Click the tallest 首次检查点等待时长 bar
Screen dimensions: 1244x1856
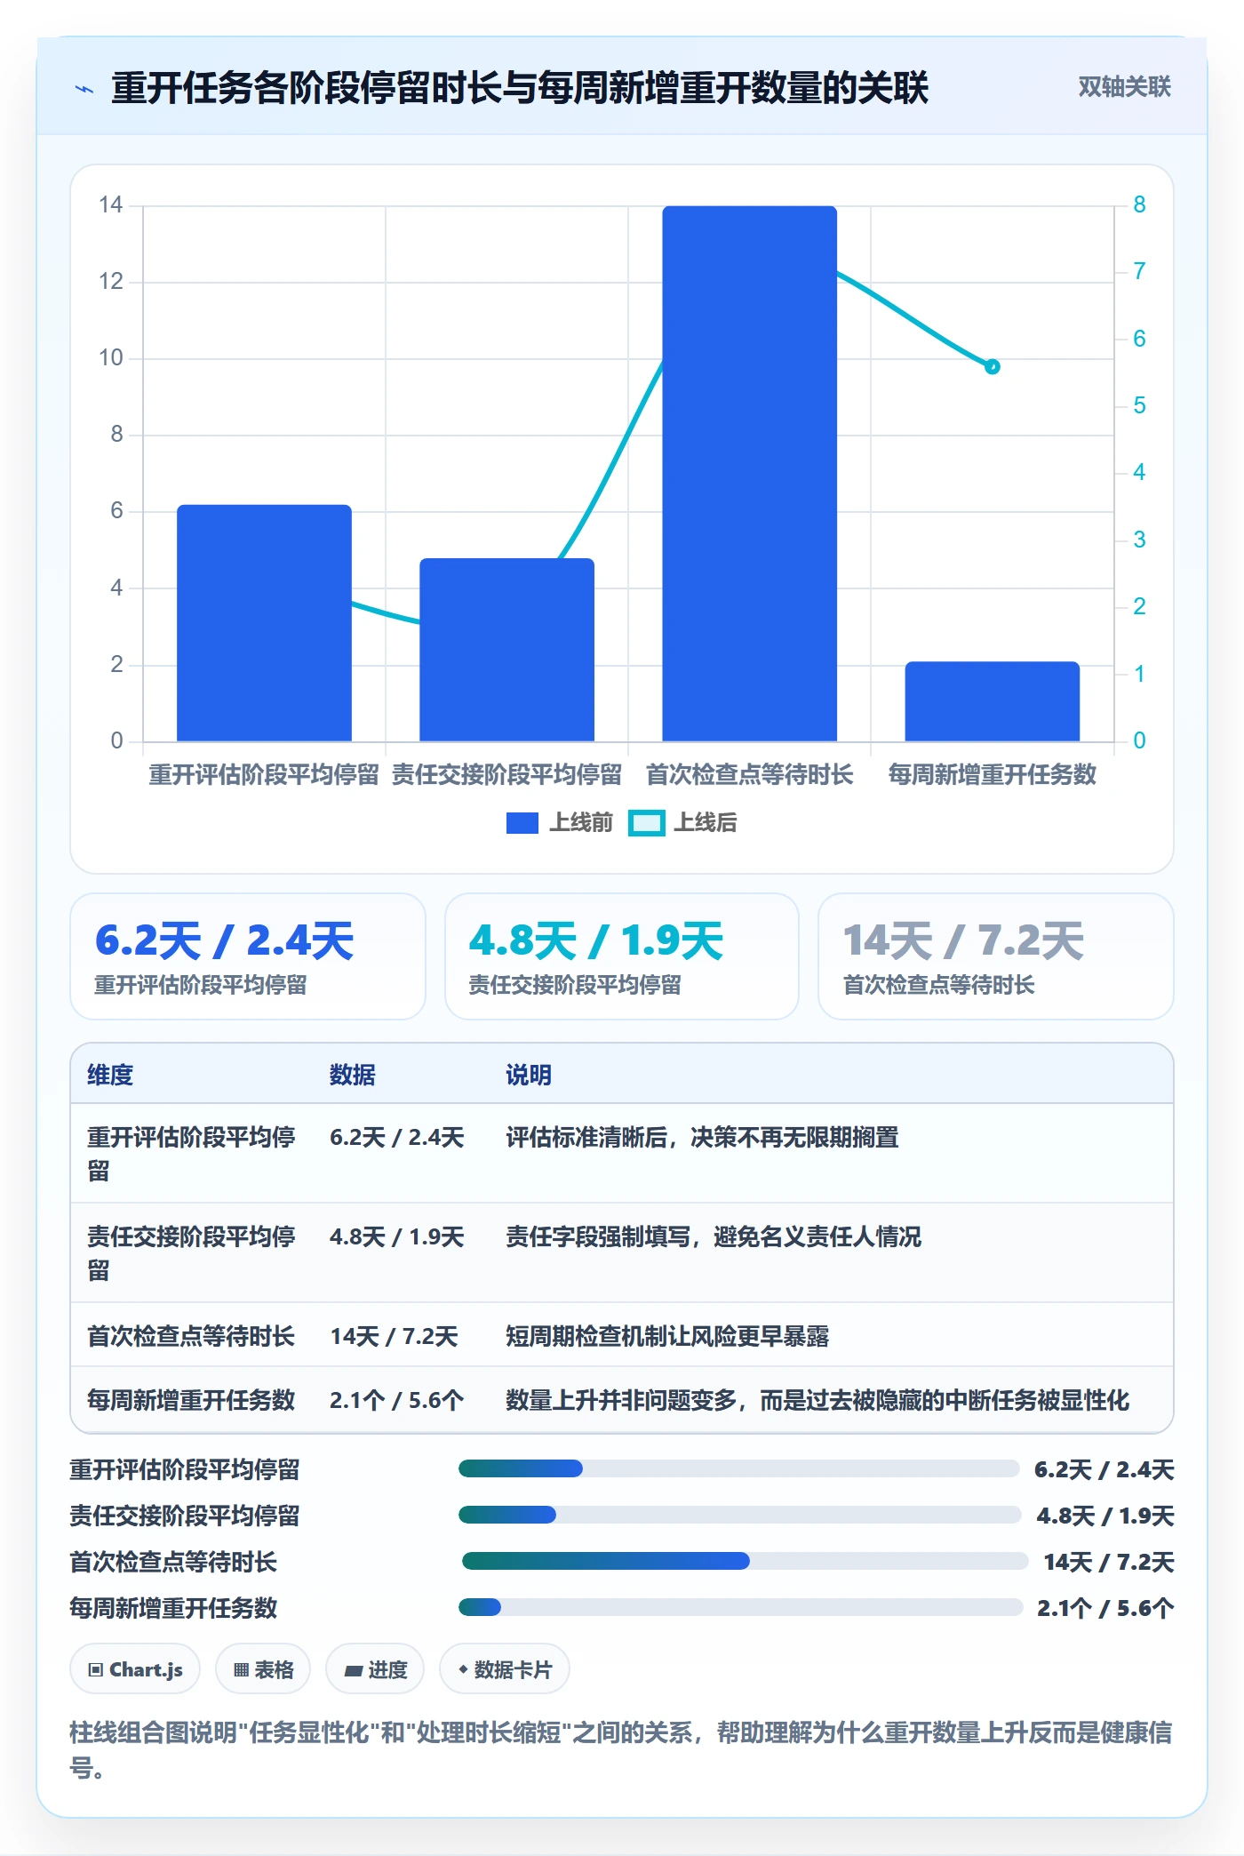point(749,474)
